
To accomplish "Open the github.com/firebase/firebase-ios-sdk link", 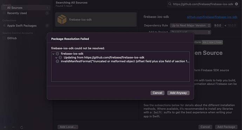I will (212, 17).
